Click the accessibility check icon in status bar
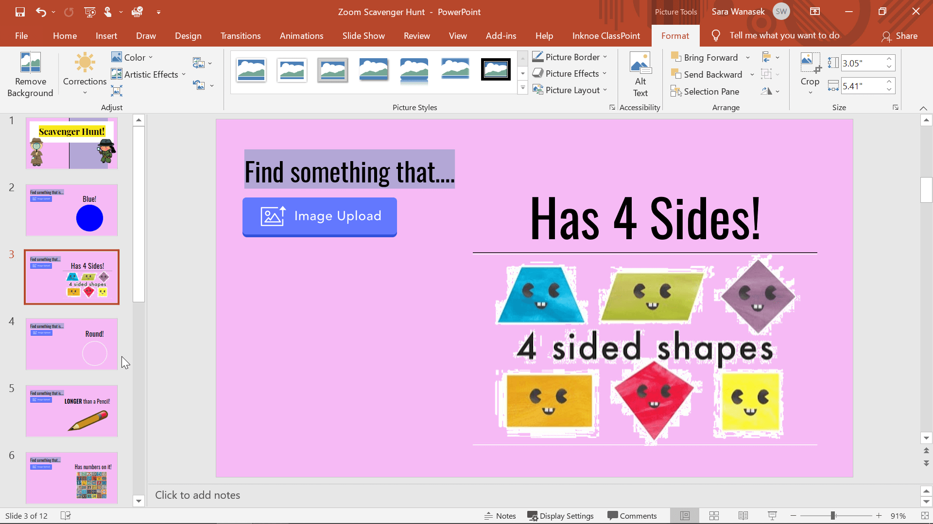 click(x=66, y=516)
